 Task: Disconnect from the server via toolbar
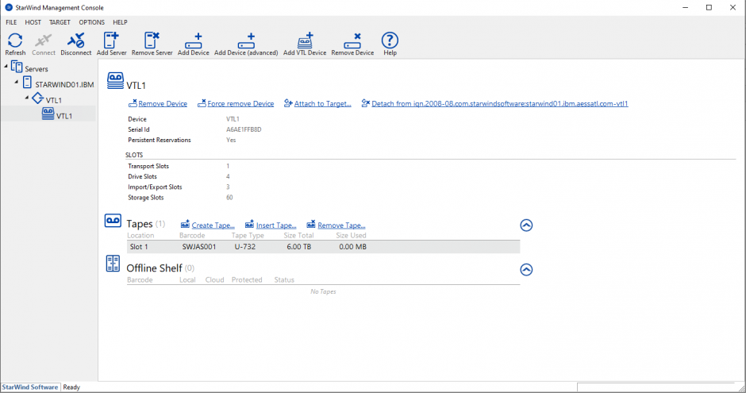(x=75, y=41)
